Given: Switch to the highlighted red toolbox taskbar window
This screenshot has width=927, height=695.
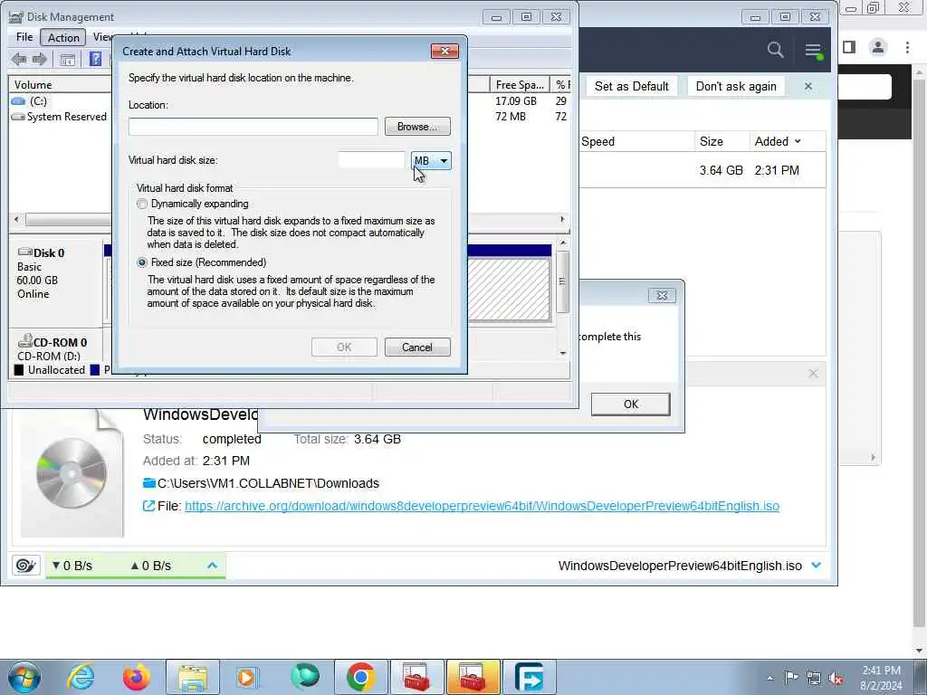Looking at the screenshot, I should 473,677.
